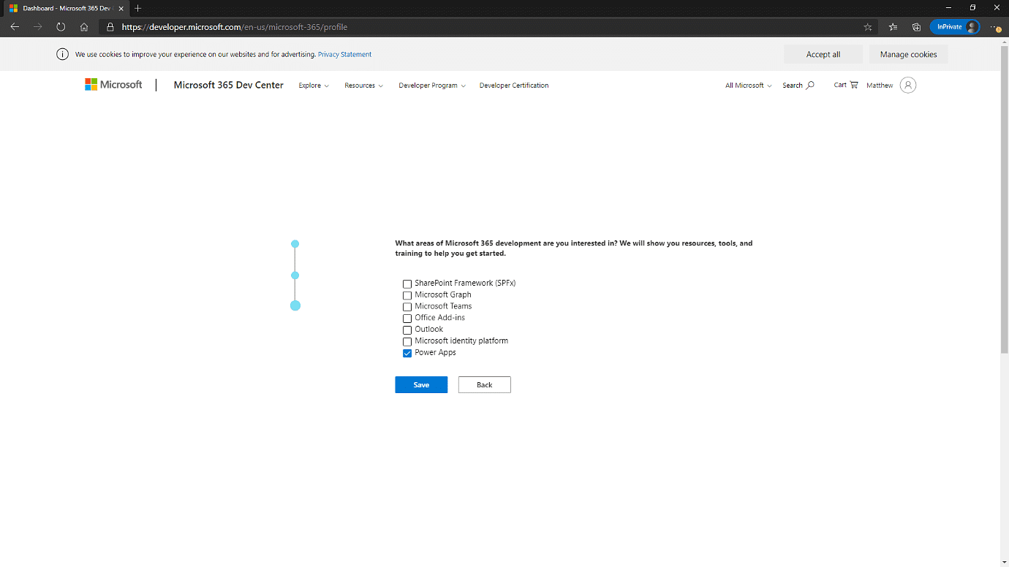Click the browser refresh icon
Viewport: 1009px width, 567px height.
point(61,27)
